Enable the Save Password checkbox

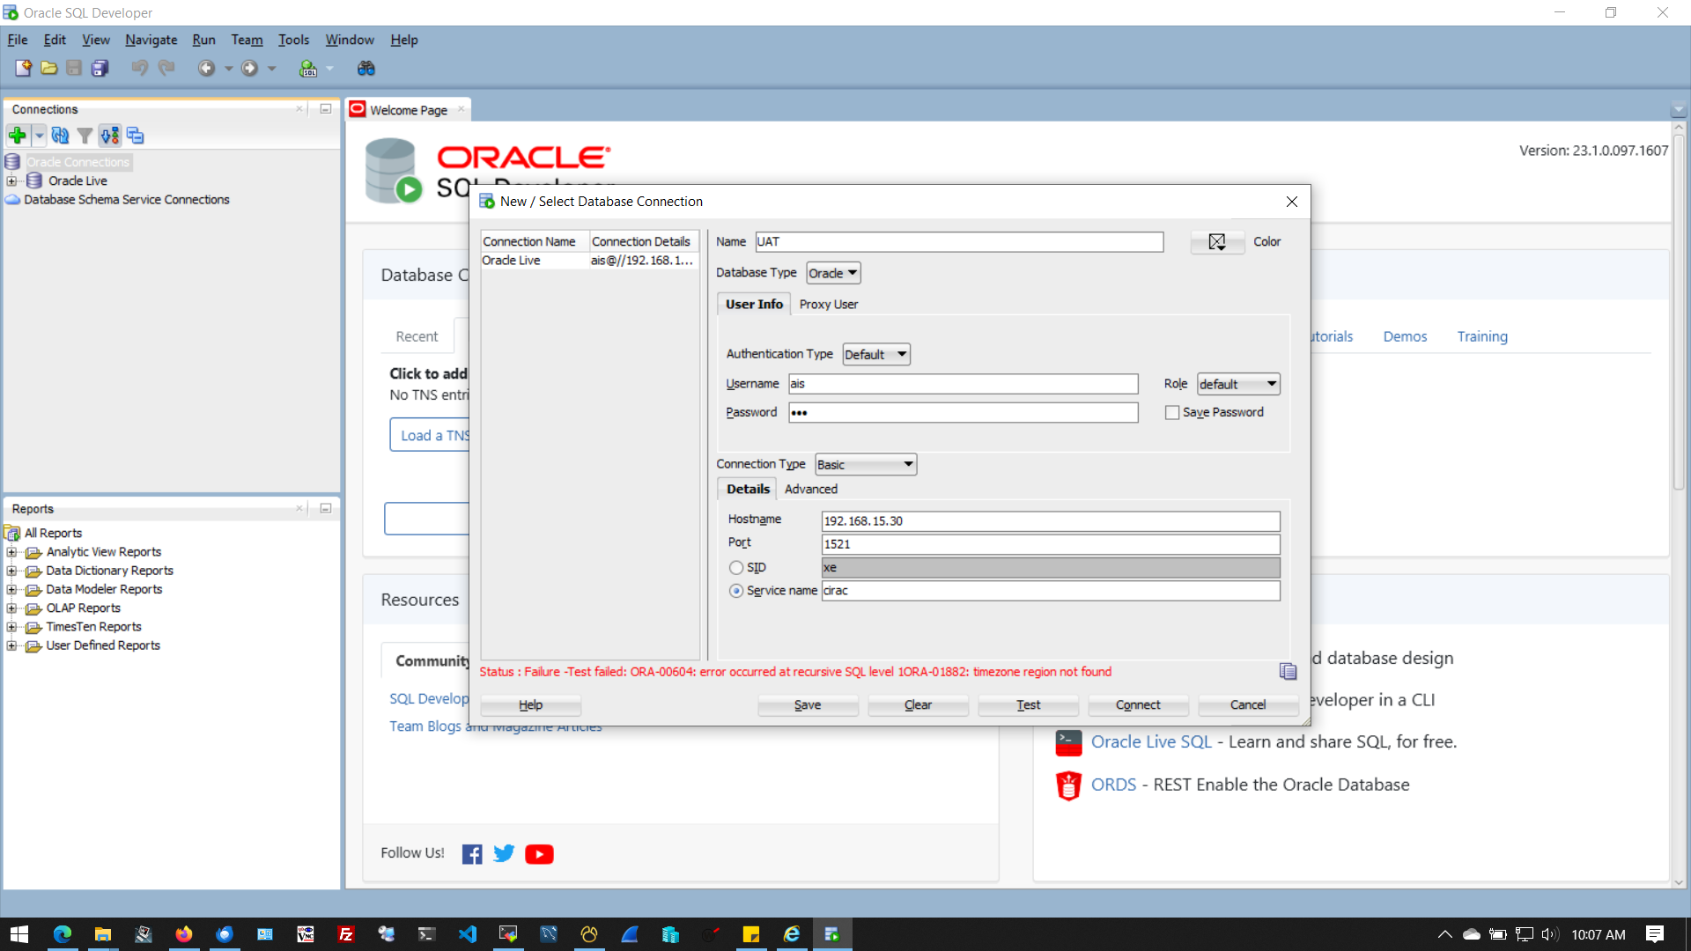click(x=1172, y=413)
